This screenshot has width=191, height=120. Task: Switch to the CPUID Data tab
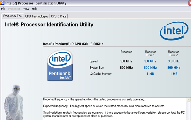pos(59,16)
